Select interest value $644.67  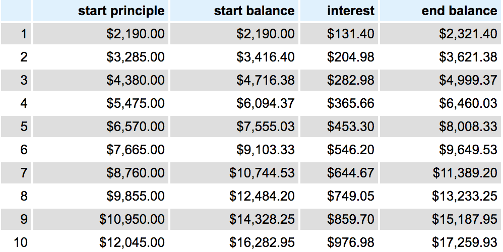point(351,173)
